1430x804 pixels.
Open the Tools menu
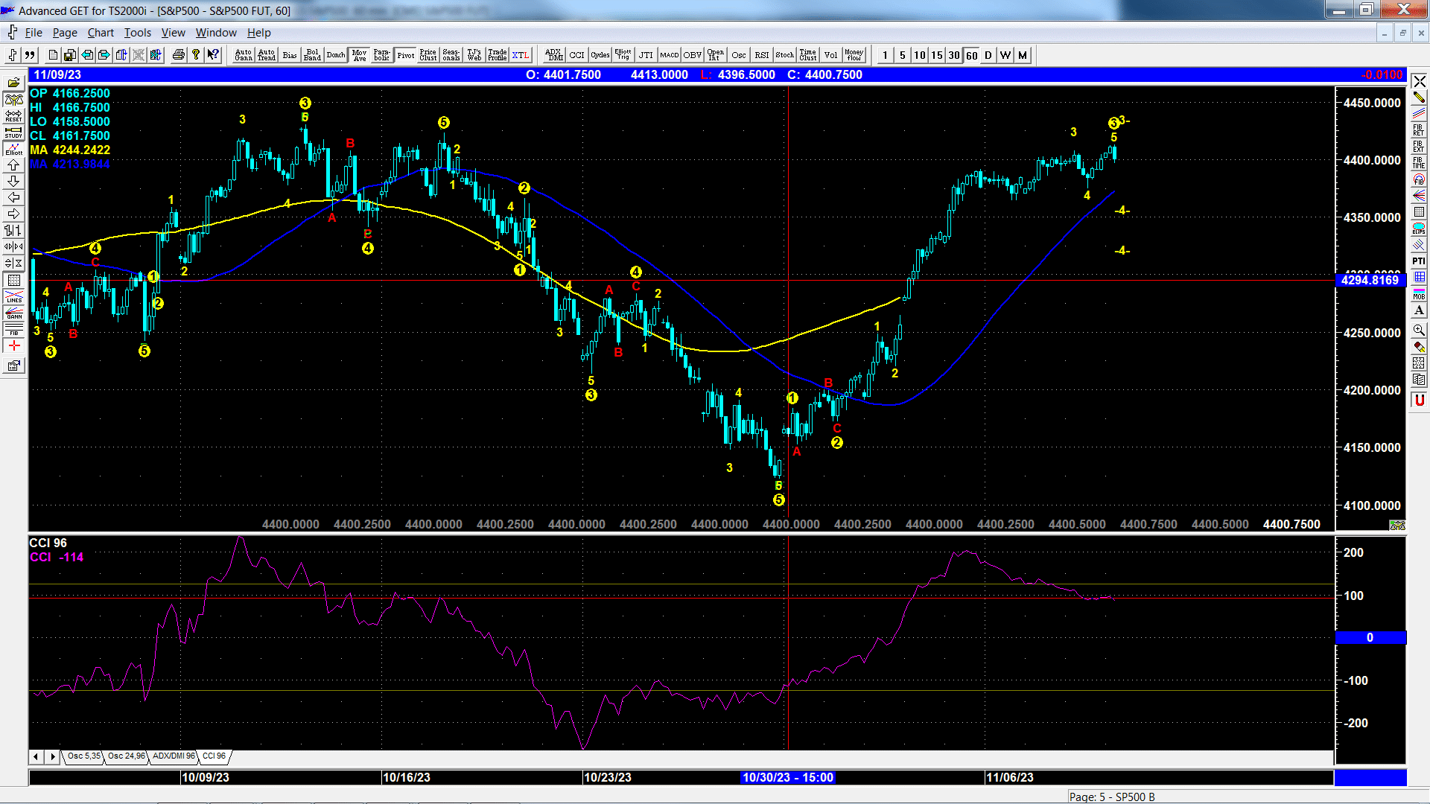tap(137, 33)
